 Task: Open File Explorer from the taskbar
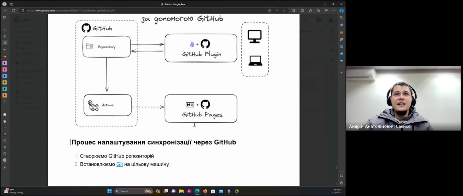[181, 191]
